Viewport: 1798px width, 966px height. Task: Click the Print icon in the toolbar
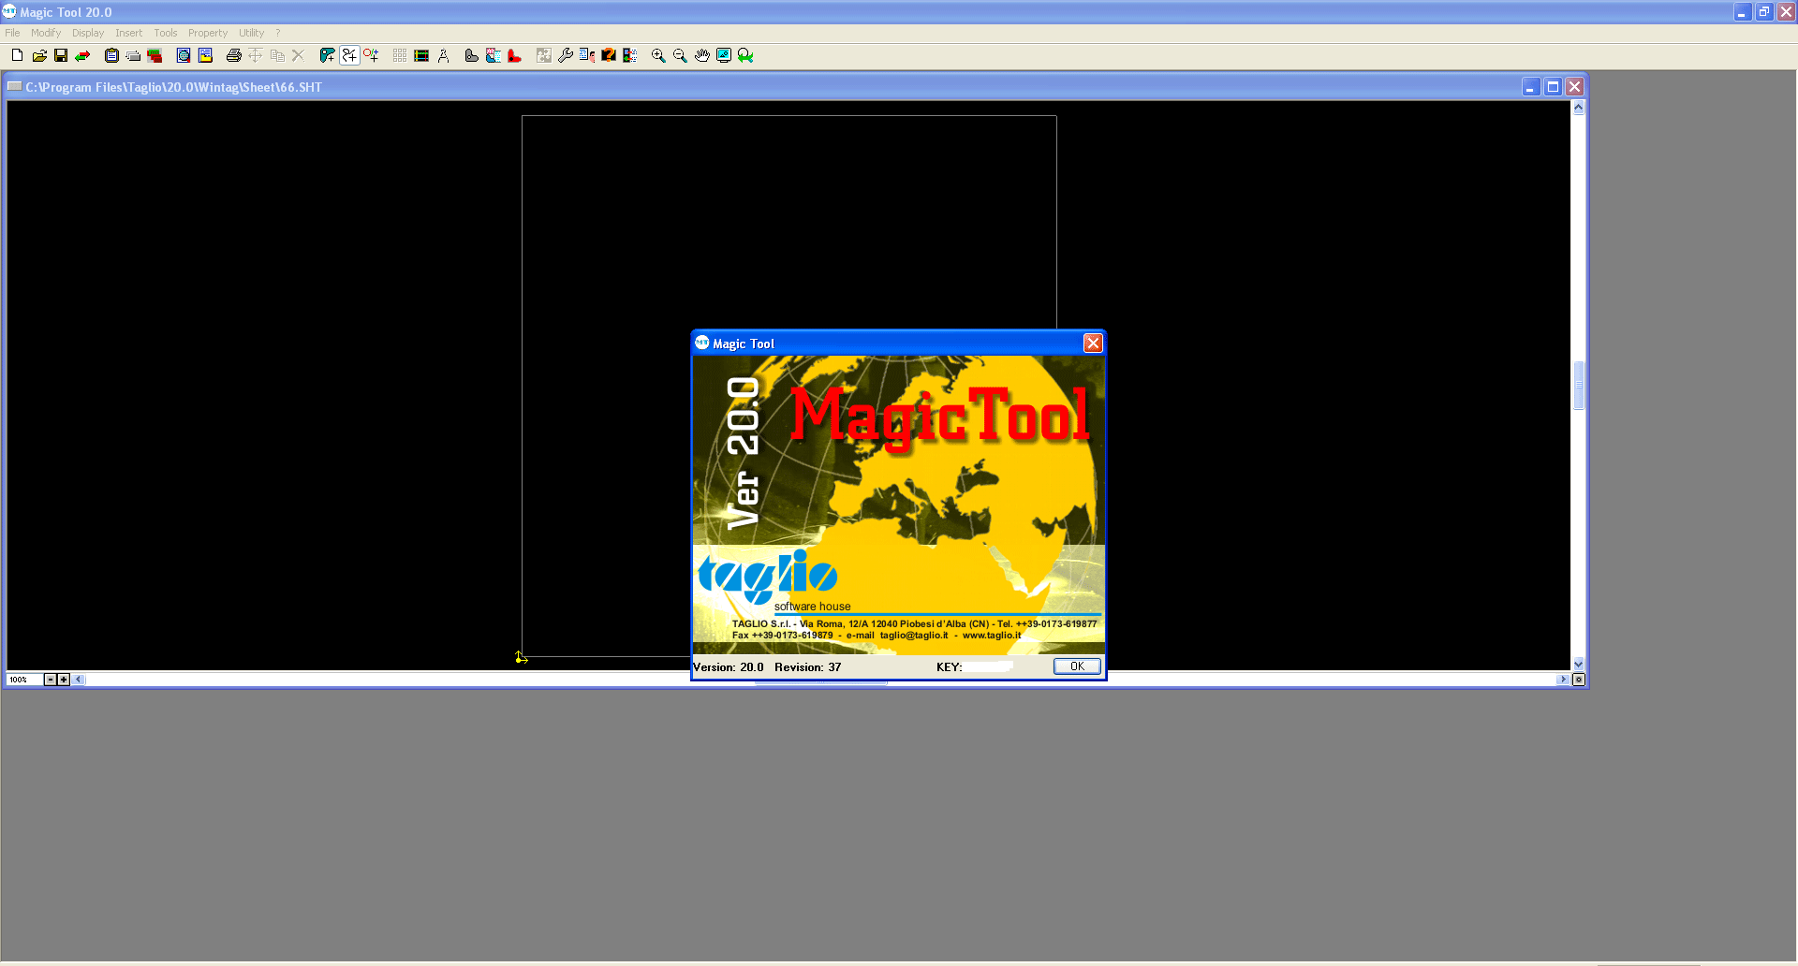[233, 56]
